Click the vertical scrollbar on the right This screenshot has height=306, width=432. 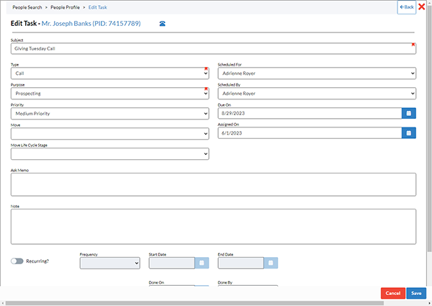(430, 130)
